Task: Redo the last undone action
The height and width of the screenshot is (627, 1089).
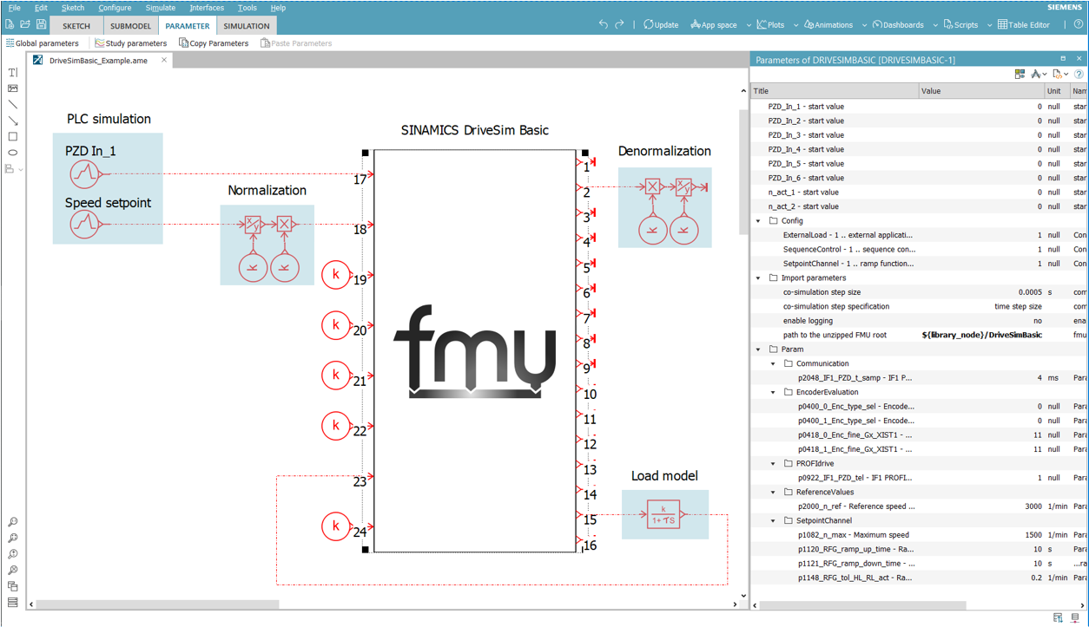Action: click(619, 25)
